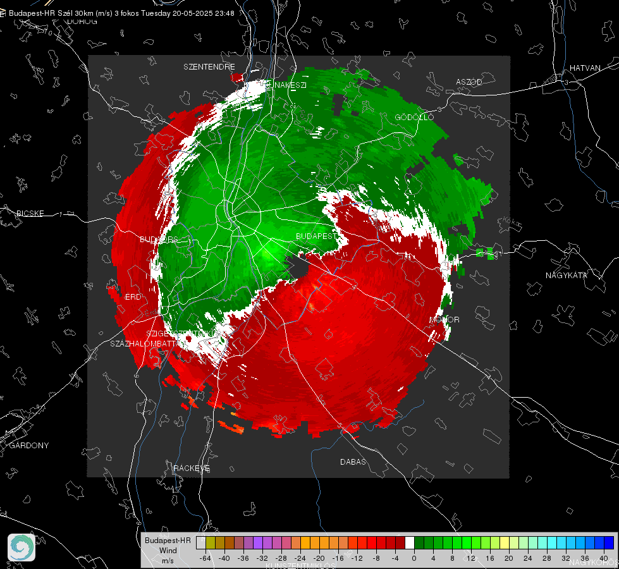Click the light gray leftmost legend swatch
This screenshot has width=619, height=569.
(201, 543)
